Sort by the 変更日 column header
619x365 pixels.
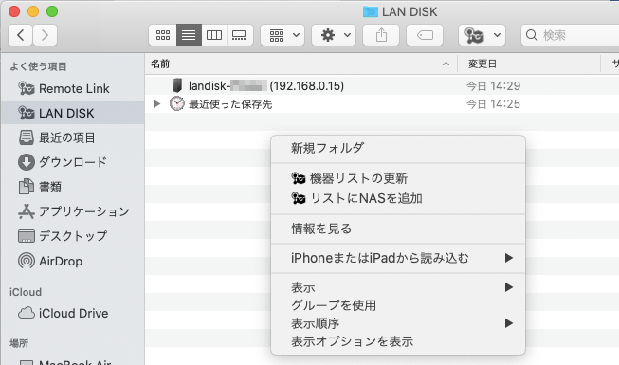tap(529, 64)
